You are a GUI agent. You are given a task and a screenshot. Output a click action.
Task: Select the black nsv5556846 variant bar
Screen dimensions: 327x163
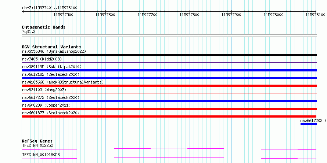coord(169,55)
